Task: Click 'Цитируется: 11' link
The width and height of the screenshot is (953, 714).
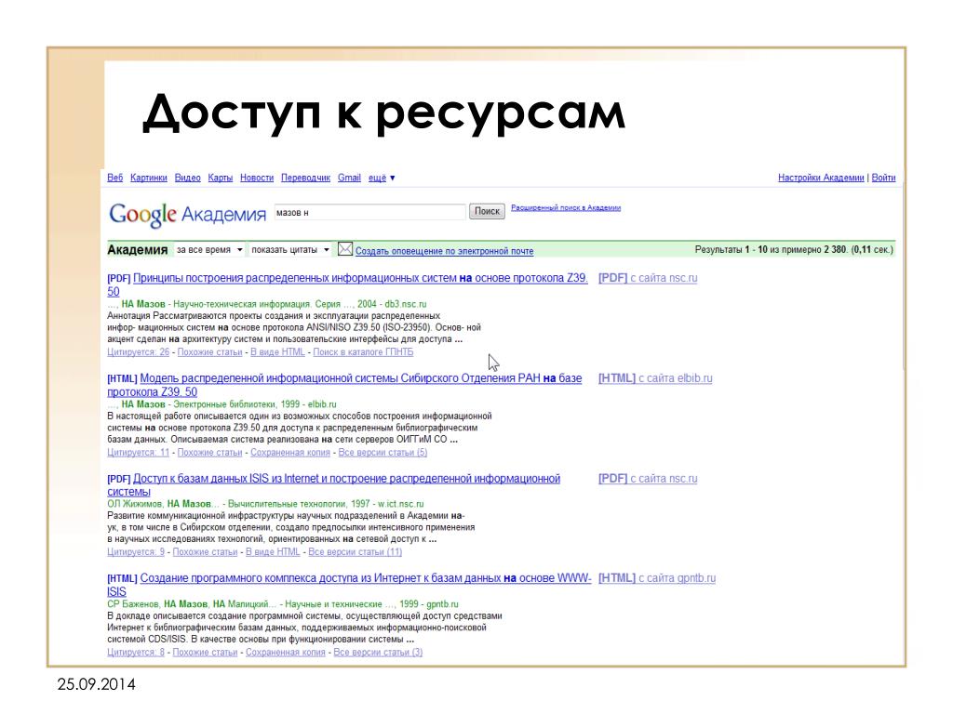Action: [138, 453]
